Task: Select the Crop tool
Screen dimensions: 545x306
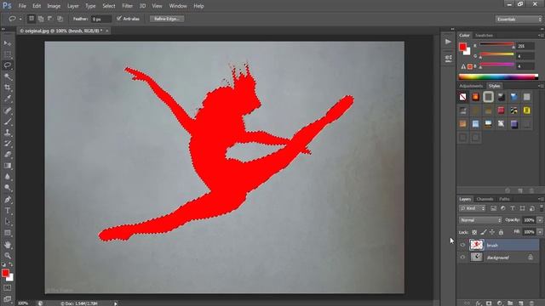Action: 8,88
